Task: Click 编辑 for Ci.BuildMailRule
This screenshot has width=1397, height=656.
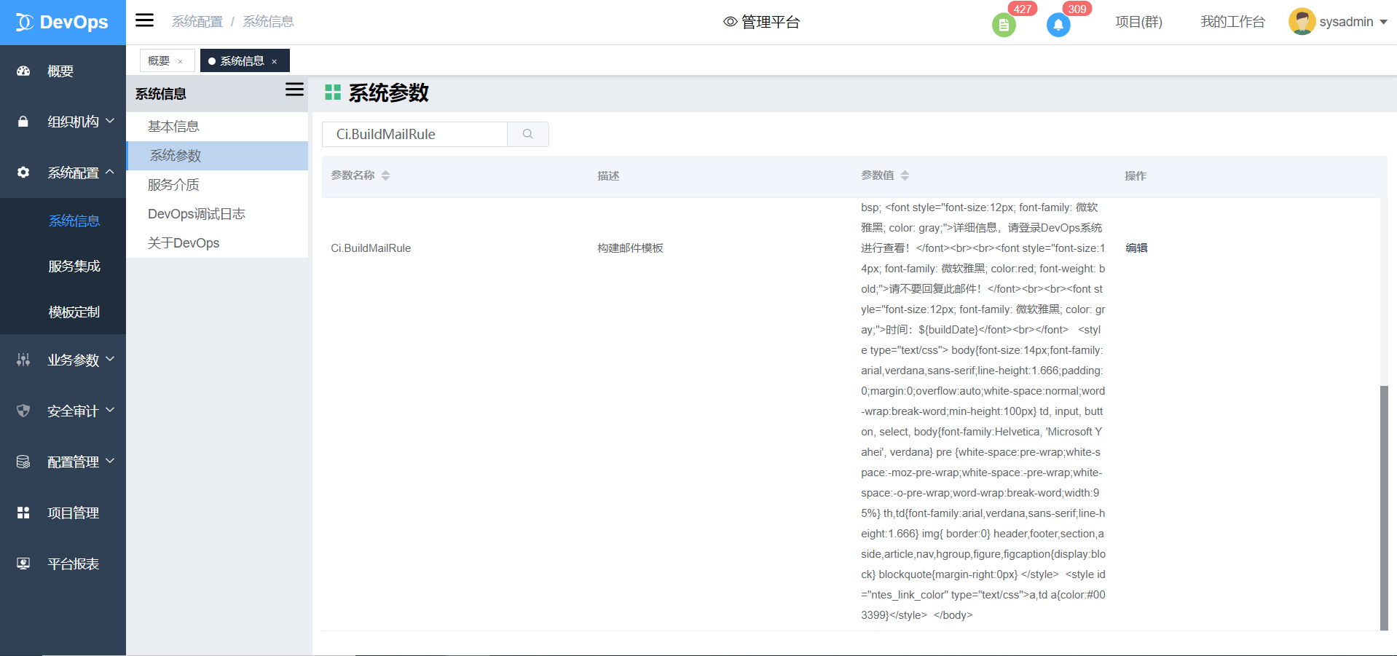Action: coord(1136,248)
